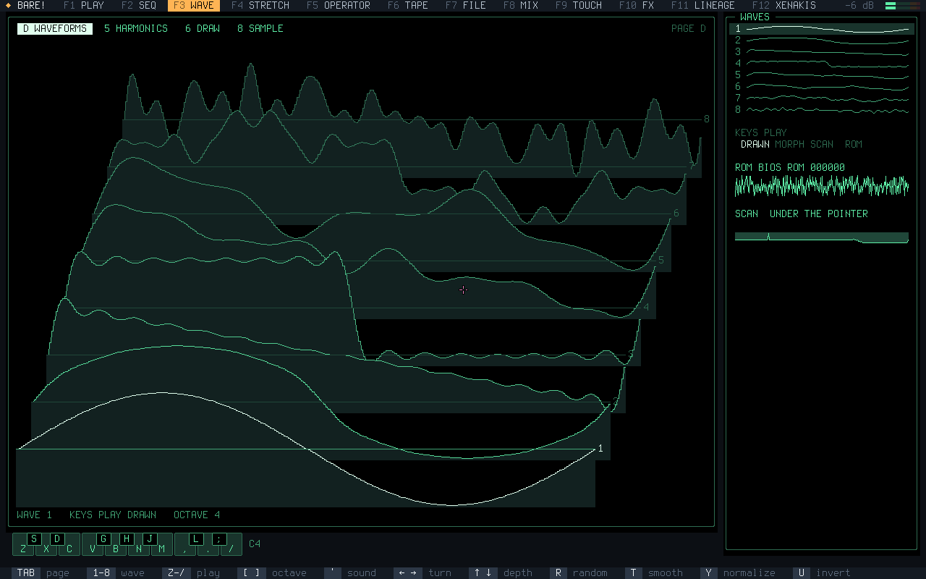Choose DRAWN keys play mode
Screen dimensions: 926x579
(755, 144)
